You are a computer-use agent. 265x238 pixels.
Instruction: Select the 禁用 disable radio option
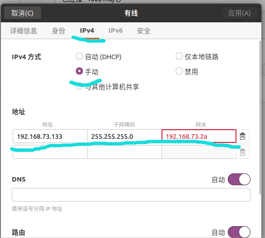click(x=179, y=71)
